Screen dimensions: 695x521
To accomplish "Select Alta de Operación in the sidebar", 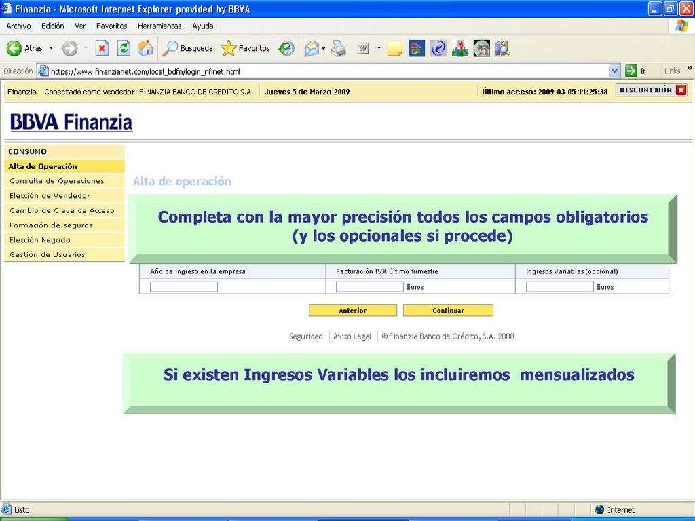I will pyautogui.click(x=64, y=166).
